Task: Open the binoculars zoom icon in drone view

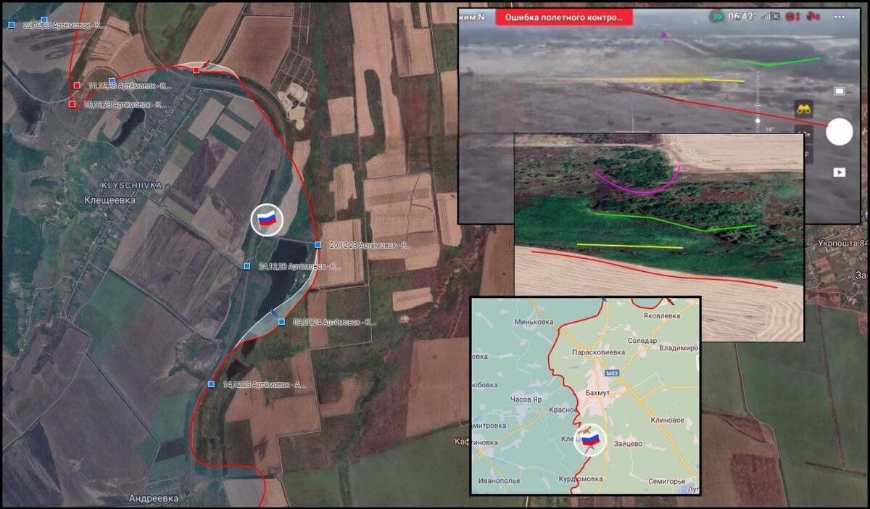Action: pyautogui.click(x=804, y=109)
